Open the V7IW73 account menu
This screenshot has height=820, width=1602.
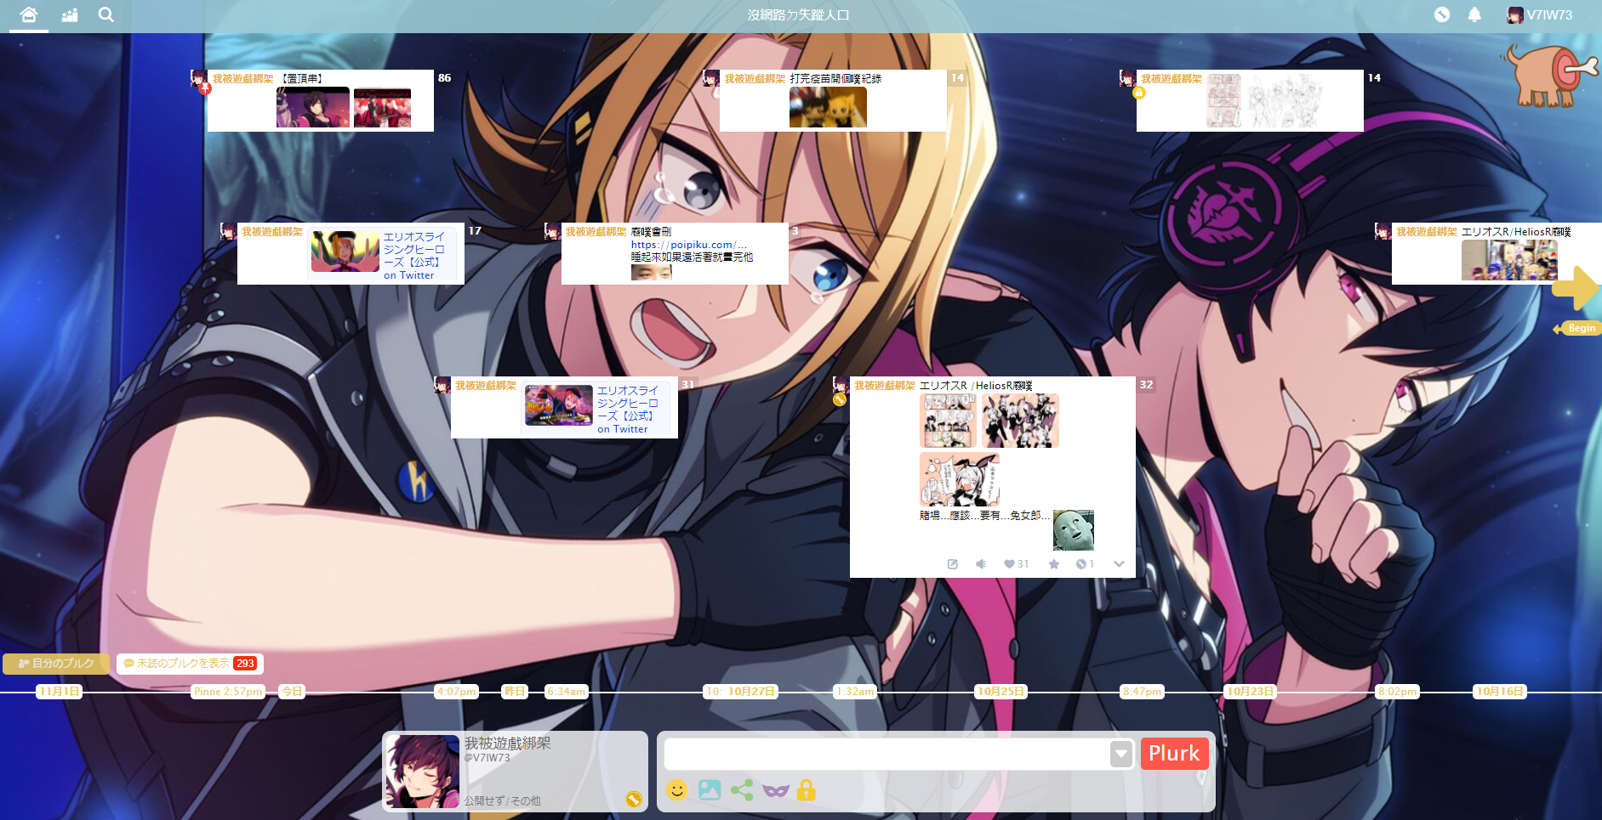point(1540,14)
